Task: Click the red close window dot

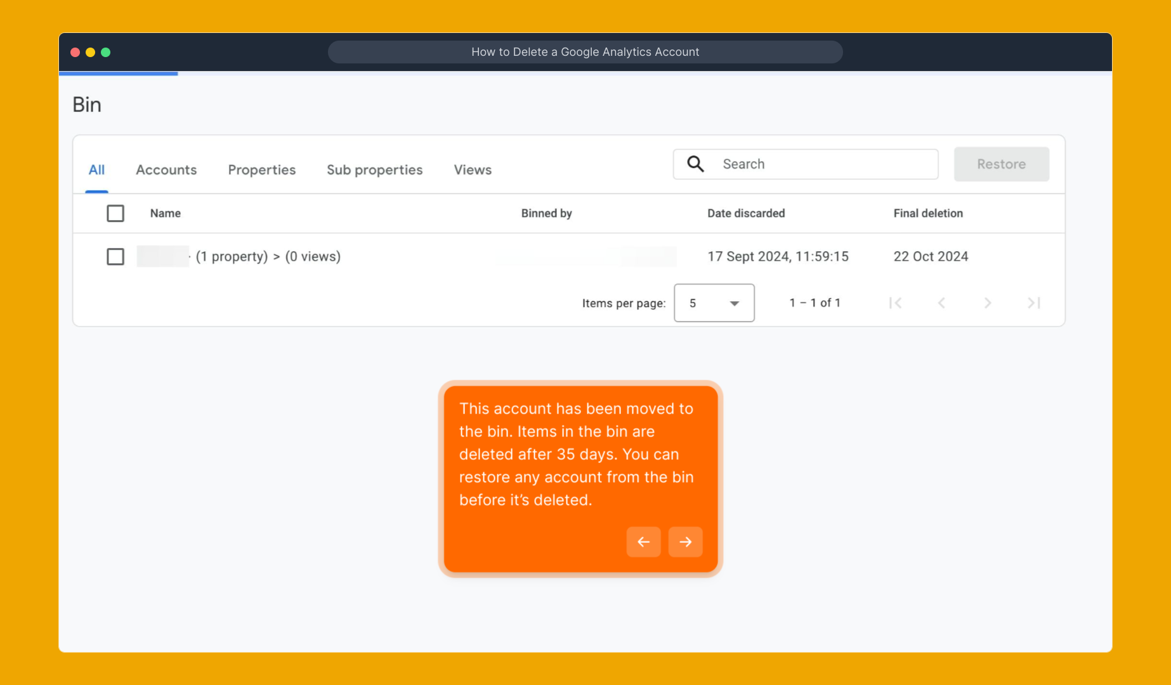Action: coord(75,53)
